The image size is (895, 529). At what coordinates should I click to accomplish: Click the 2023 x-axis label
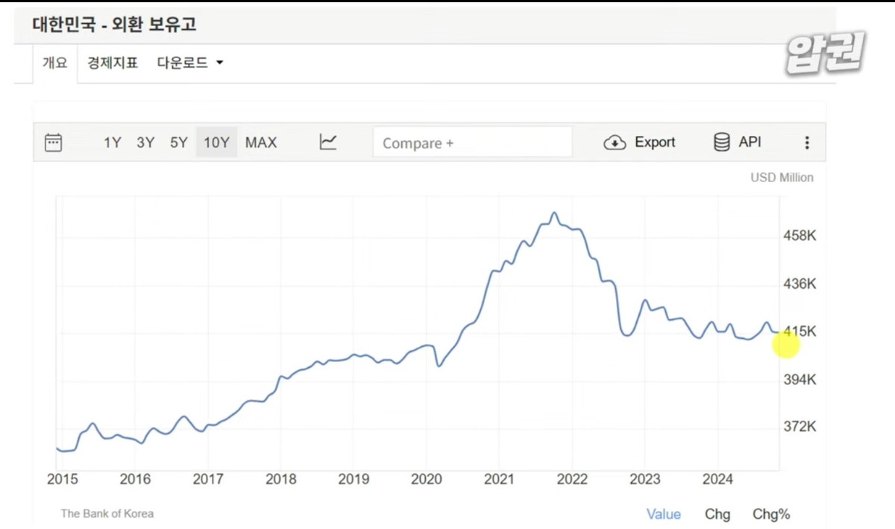pyautogui.click(x=645, y=479)
